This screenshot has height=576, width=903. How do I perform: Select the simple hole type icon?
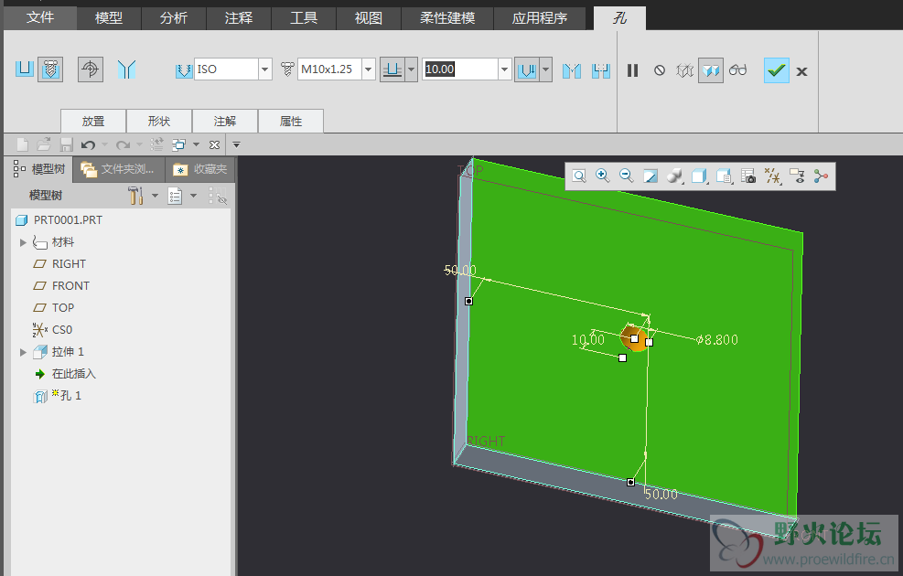24,69
